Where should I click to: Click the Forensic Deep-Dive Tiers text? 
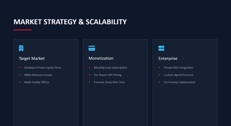pos(109,82)
